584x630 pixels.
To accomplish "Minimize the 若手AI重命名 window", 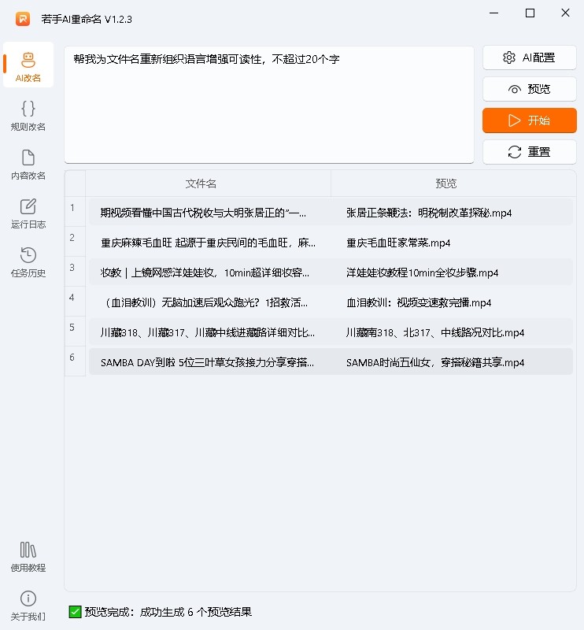I will pos(494,13).
